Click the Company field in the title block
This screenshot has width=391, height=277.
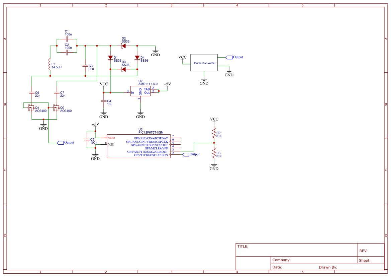pyautogui.click(x=281, y=260)
